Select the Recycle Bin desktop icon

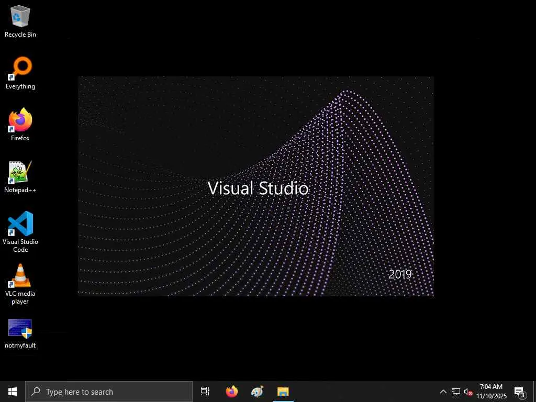[x=20, y=21]
